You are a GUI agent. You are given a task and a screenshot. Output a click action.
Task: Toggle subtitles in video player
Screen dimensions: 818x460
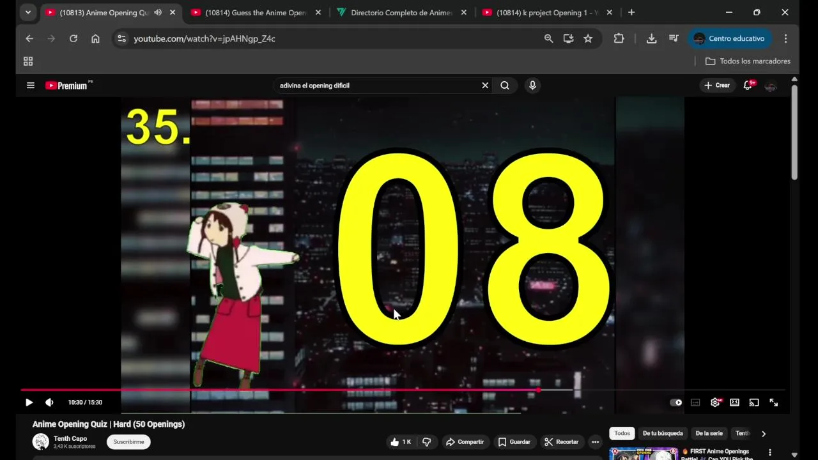click(695, 402)
